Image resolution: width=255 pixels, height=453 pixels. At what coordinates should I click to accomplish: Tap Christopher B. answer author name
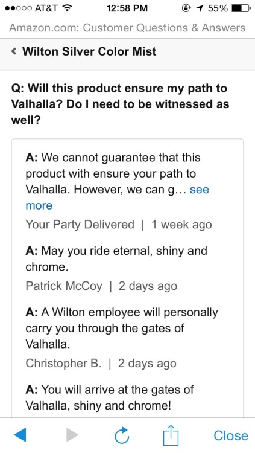pos(63,364)
